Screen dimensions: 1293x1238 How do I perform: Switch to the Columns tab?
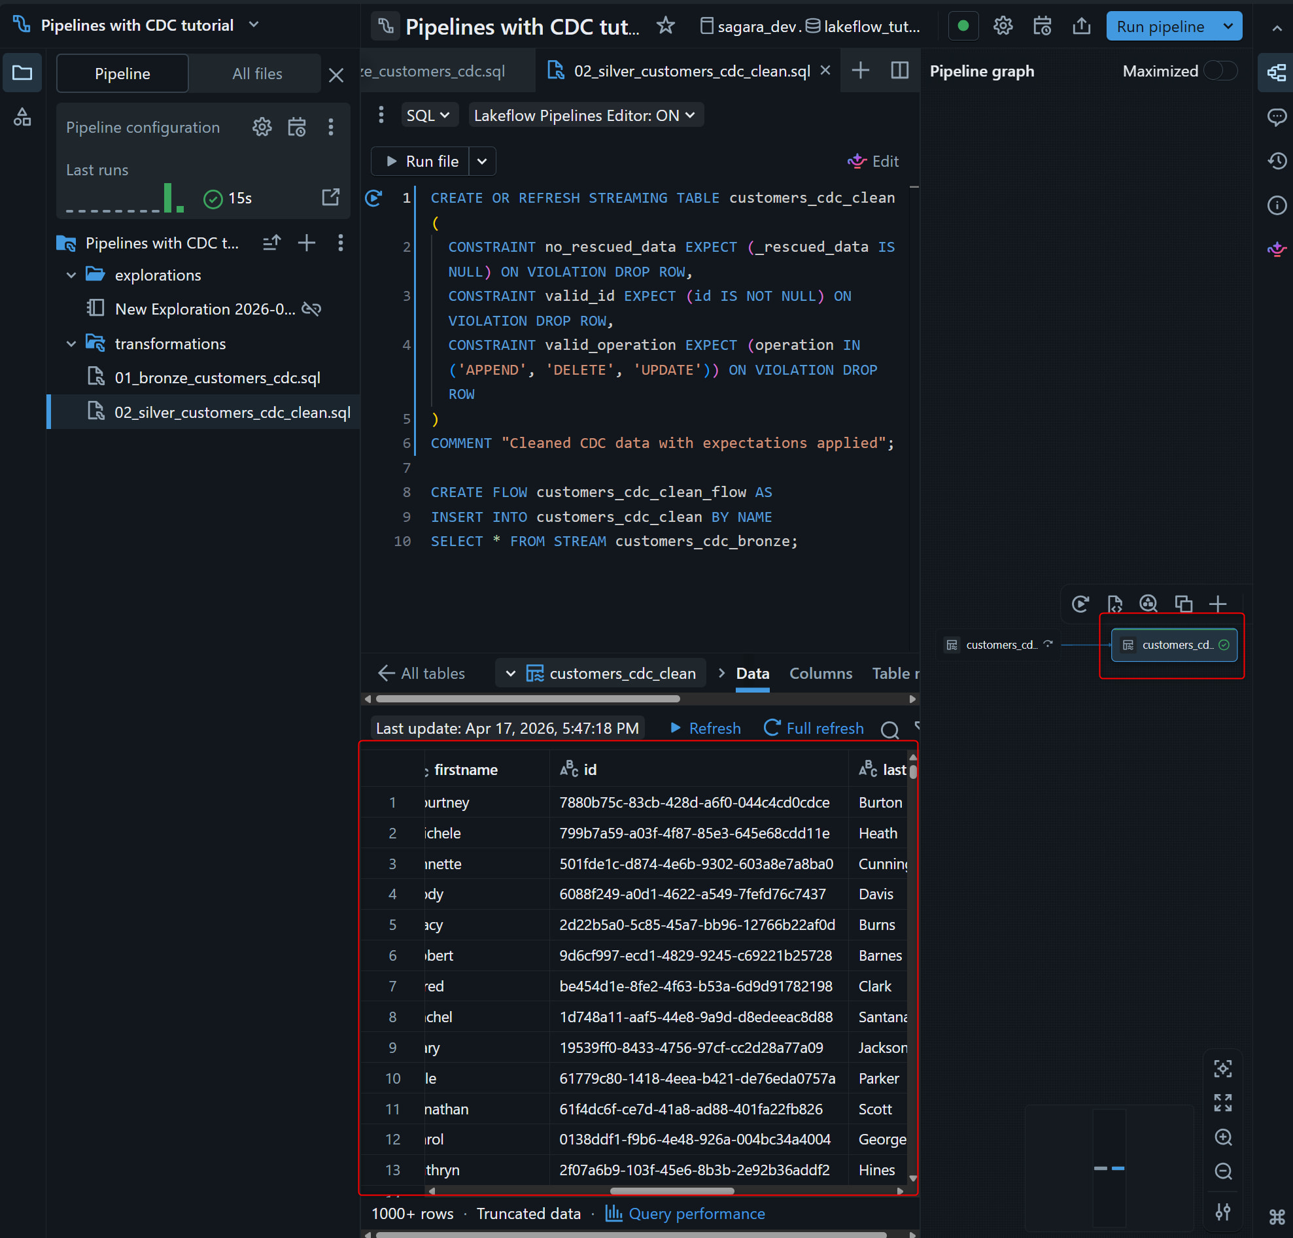[x=820, y=674]
